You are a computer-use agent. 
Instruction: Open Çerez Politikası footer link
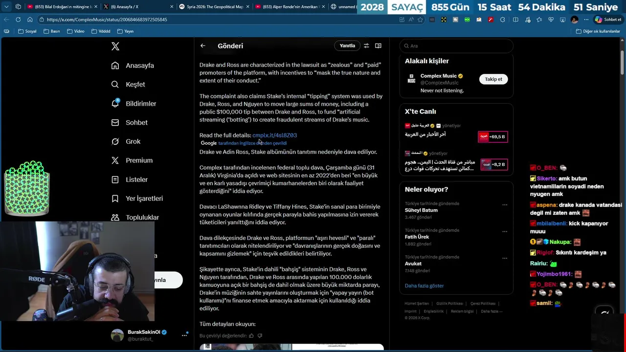pyautogui.click(x=483, y=304)
